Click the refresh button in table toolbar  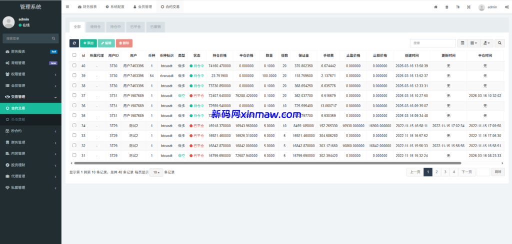(74, 43)
